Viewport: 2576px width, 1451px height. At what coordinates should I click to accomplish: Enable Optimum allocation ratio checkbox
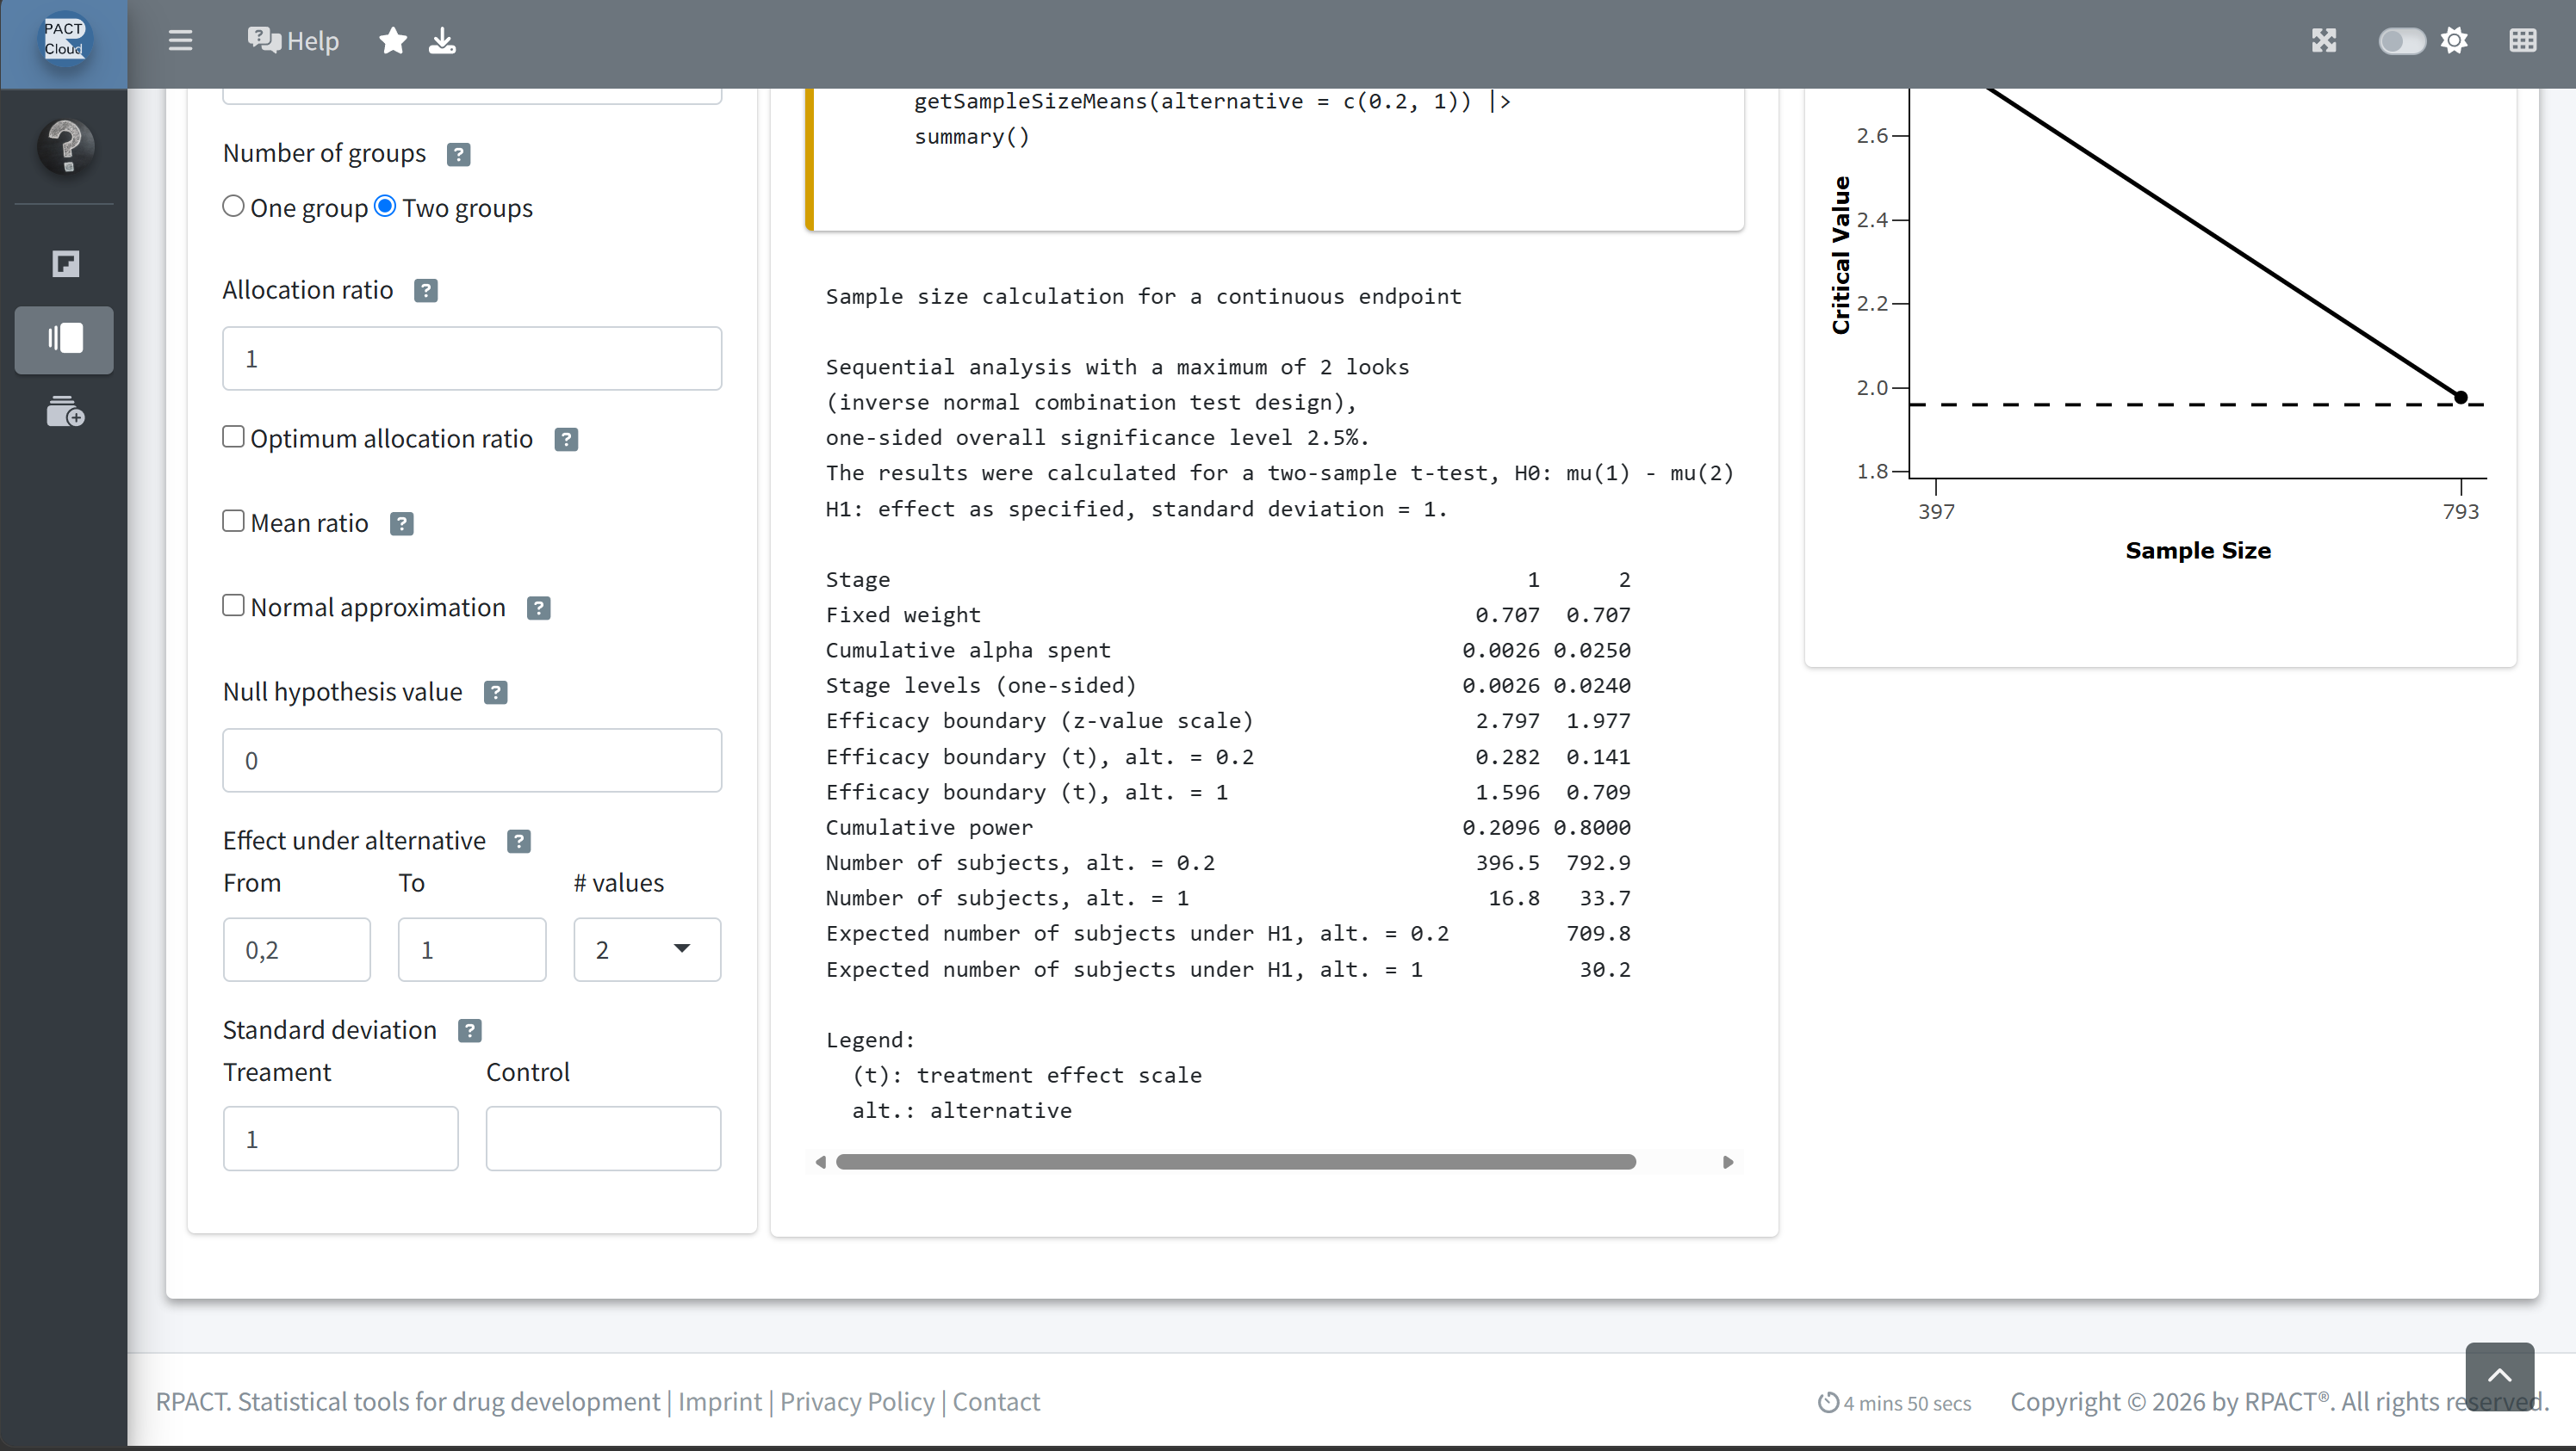[x=233, y=436]
